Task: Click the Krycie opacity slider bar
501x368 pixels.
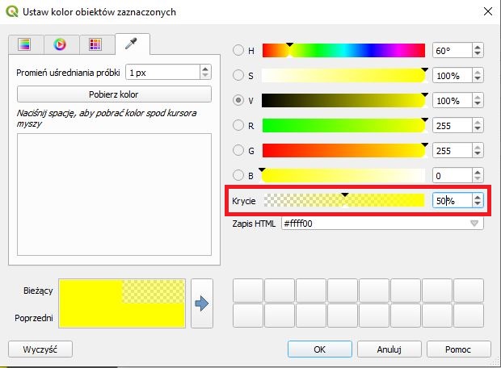Action: click(345, 201)
